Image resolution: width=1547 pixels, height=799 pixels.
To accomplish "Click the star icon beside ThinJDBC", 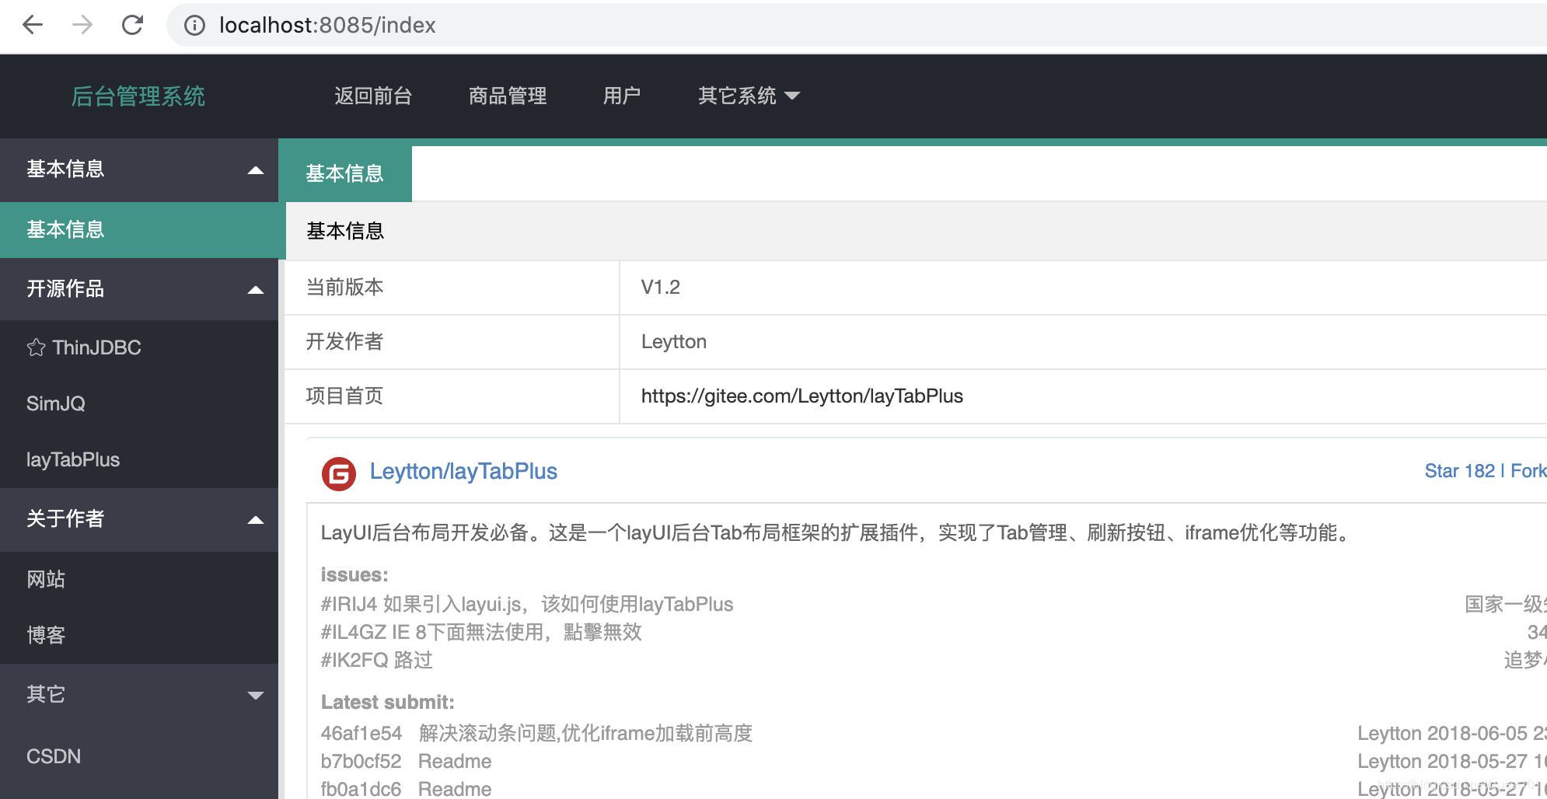I will coord(36,347).
